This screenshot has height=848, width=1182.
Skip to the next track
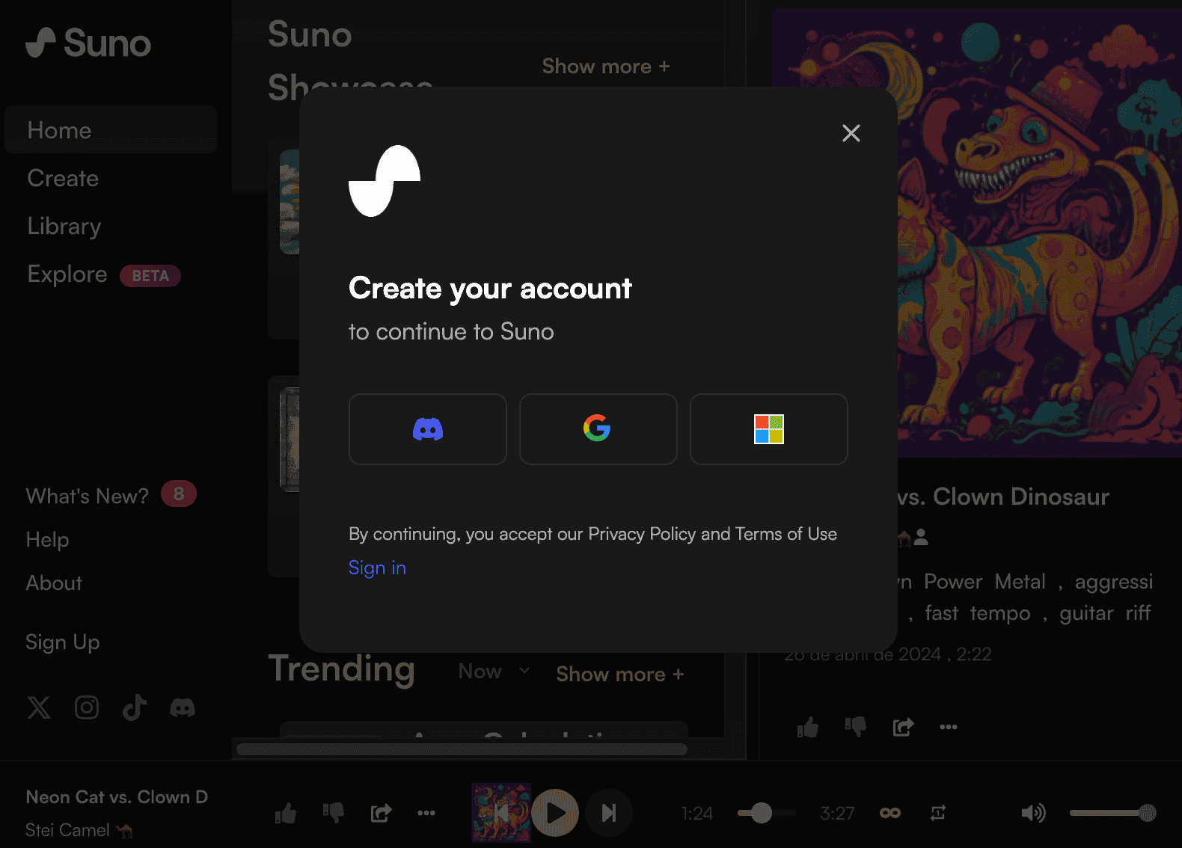tap(609, 813)
